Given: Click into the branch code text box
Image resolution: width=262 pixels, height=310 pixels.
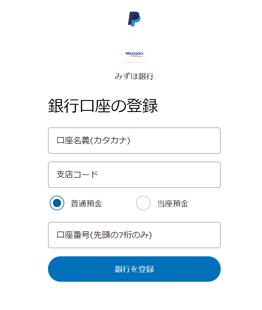Looking at the screenshot, I should tap(134, 175).
